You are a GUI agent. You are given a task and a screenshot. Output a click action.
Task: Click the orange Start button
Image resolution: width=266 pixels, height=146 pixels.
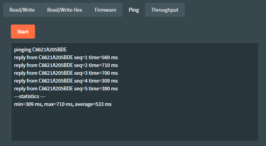[x=23, y=32]
